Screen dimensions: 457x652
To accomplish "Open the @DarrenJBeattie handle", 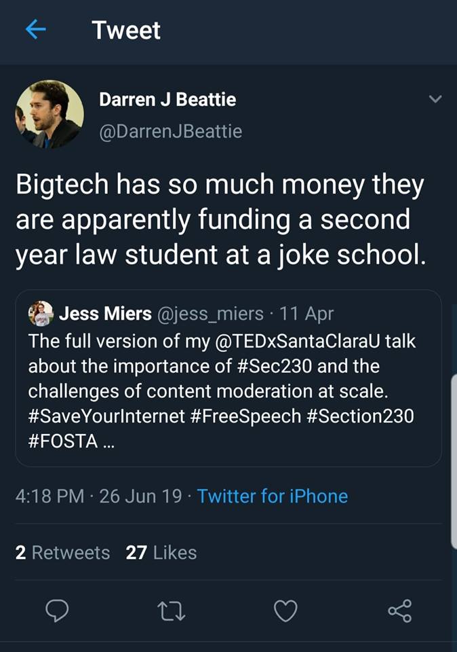I will pos(170,131).
